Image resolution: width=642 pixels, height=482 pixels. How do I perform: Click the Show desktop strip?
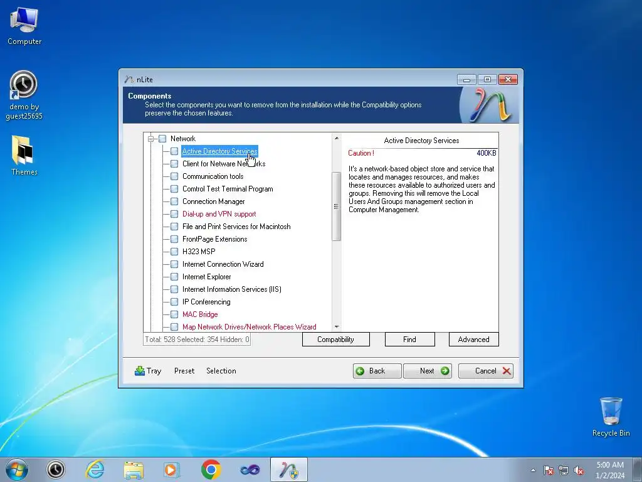[637, 469]
